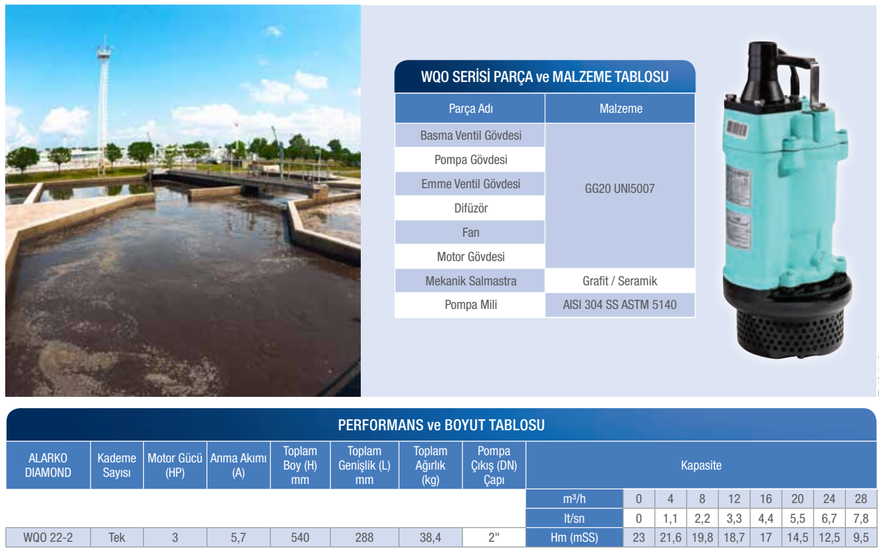Click the m³/h value '12'
The width and height of the screenshot is (879, 549).
point(734,499)
